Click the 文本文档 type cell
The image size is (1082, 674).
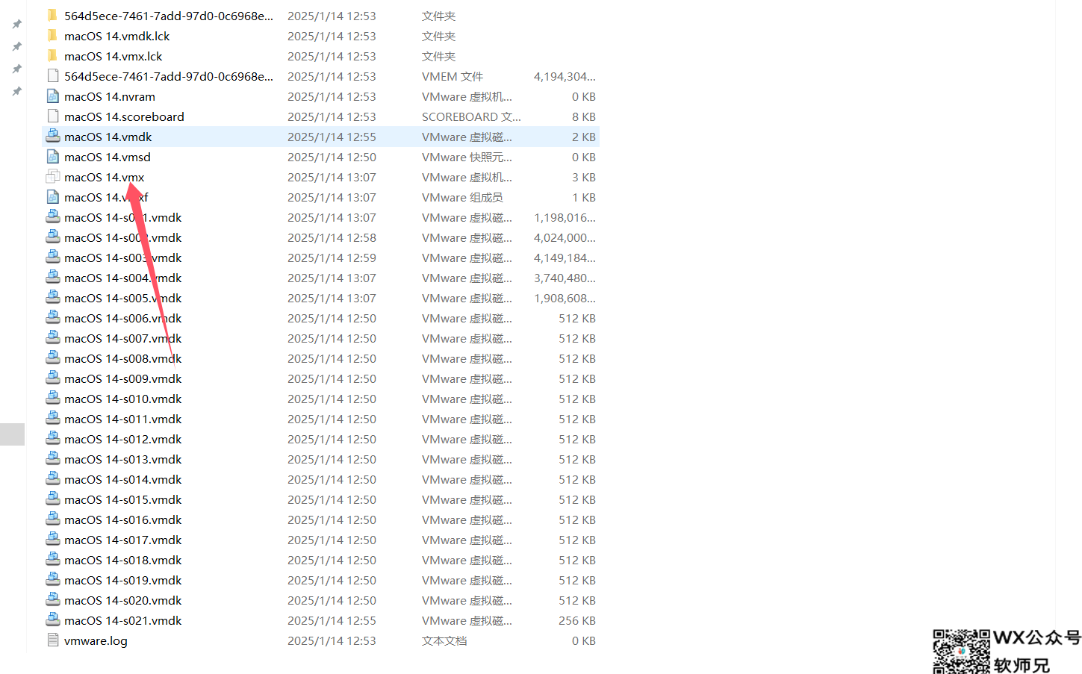[444, 640]
